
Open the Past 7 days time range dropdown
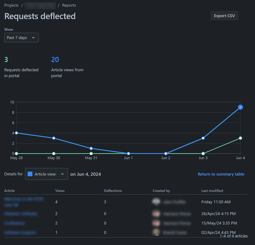[x=21, y=37]
